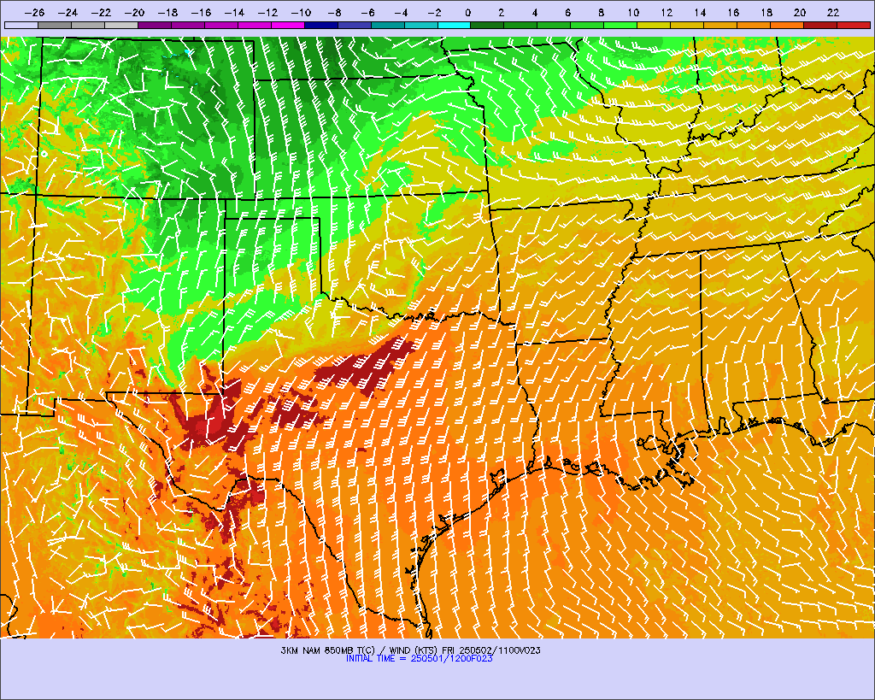Image resolution: width=875 pixels, height=700 pixels.
Task: Click the dark gray swatch between -26 and -24
Action: pos(55,25)
